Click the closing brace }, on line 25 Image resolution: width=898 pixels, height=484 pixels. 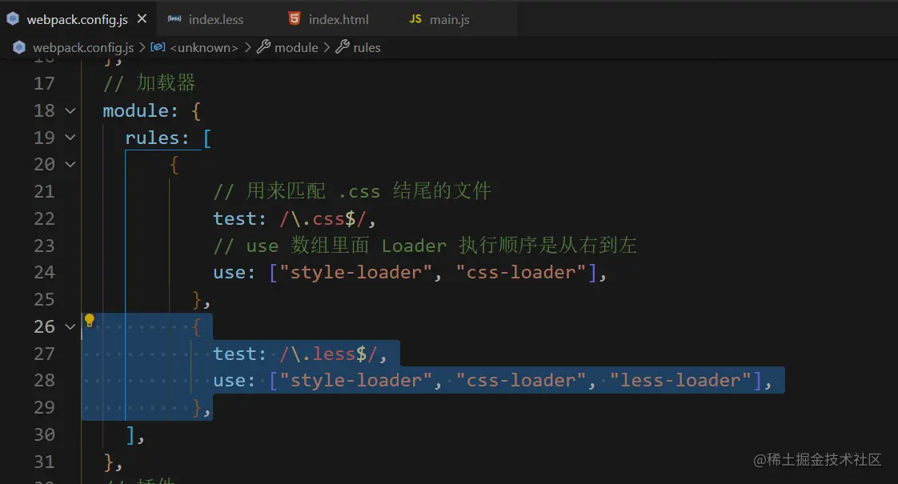(202, 300)
